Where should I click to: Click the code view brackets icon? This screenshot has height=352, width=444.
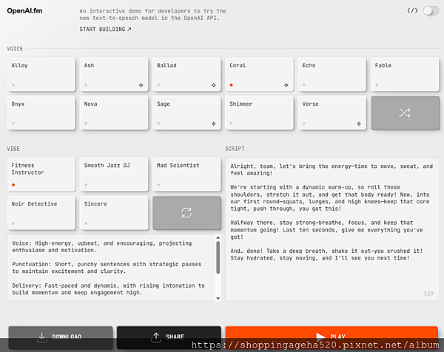pyautogui.click(x=412, y=11)
